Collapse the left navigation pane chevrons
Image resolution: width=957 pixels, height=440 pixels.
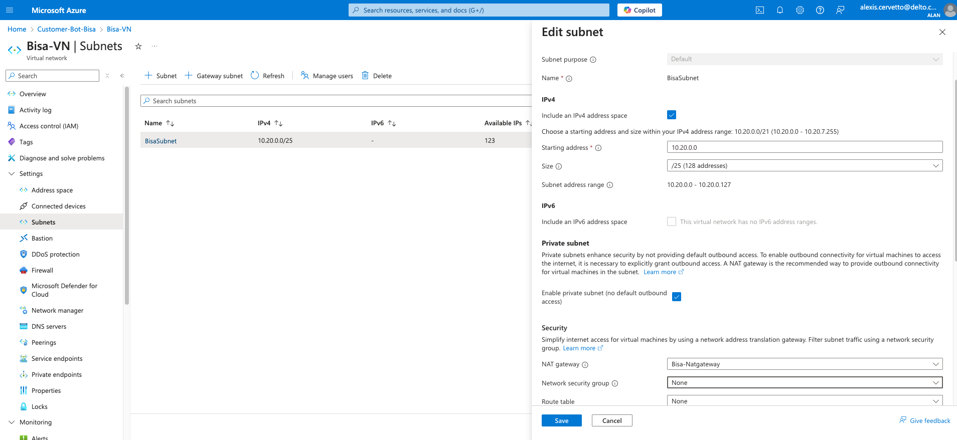click(x=122, y=76)
